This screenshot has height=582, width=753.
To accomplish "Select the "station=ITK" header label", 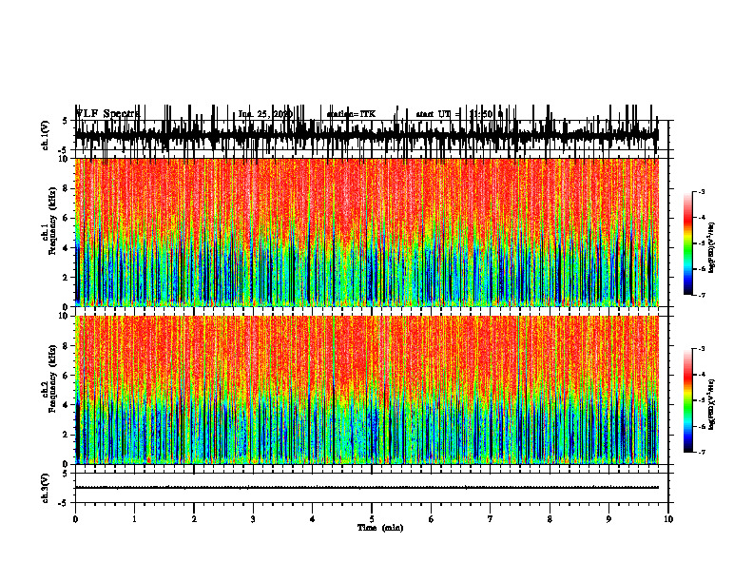I will click(351, 114).
